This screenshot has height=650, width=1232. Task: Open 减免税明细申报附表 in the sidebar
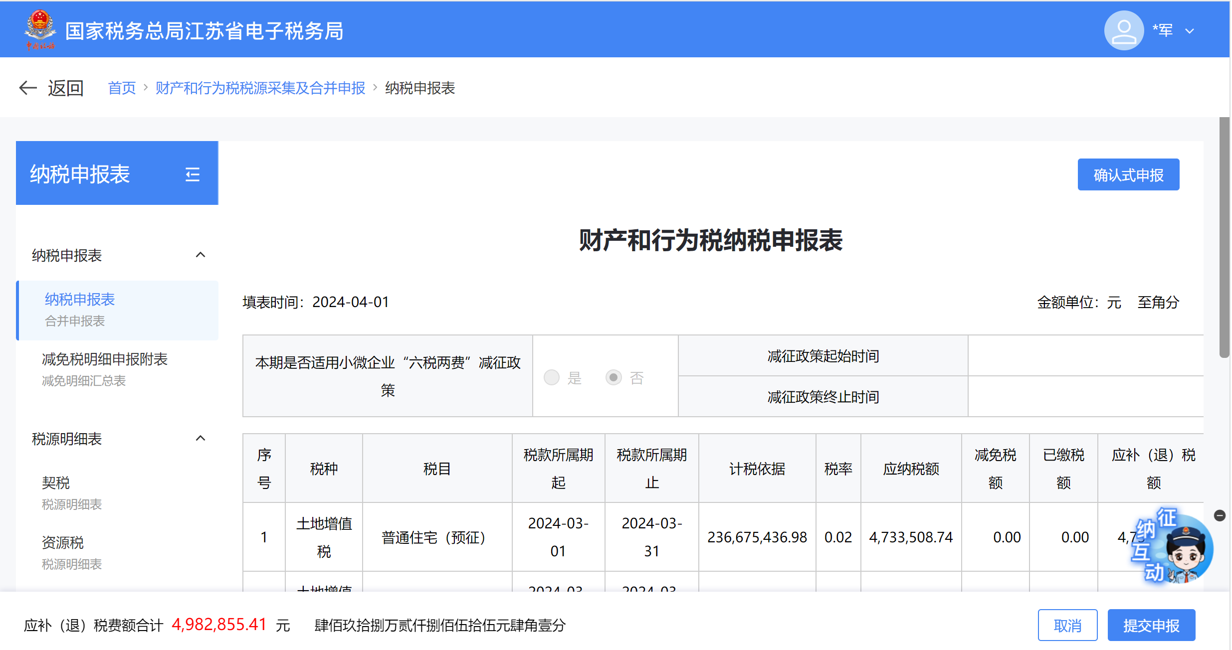point(105,359)
